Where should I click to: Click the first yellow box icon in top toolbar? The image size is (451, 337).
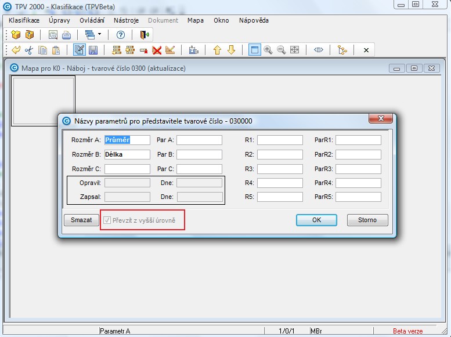tap(16, 35)
